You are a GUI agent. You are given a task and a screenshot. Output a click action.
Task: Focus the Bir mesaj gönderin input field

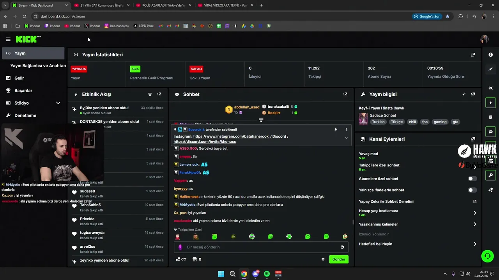(261, 247)
